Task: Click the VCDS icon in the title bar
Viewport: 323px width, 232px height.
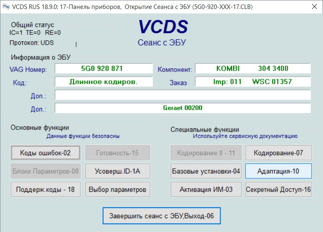Action: (6, 7)
